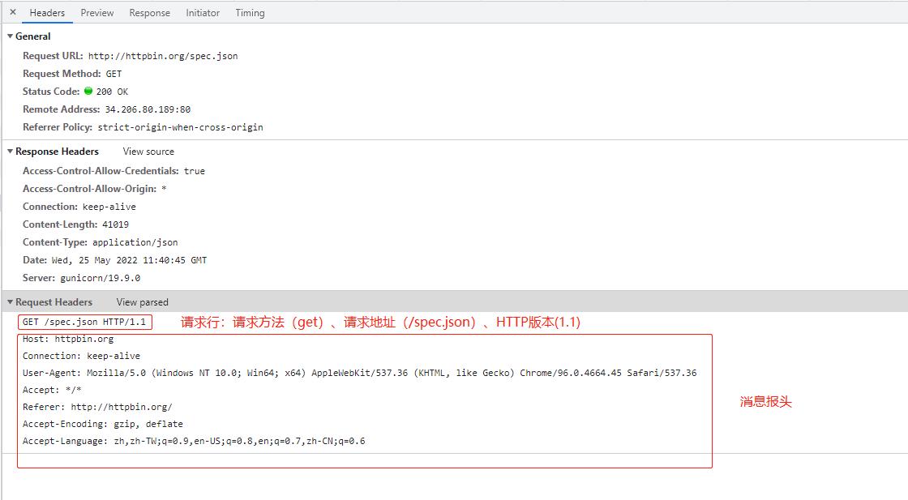Image resolution: width=908 pixels, height=500 pixels.
Task: Switch to the Preview tab
Action: 96,12
